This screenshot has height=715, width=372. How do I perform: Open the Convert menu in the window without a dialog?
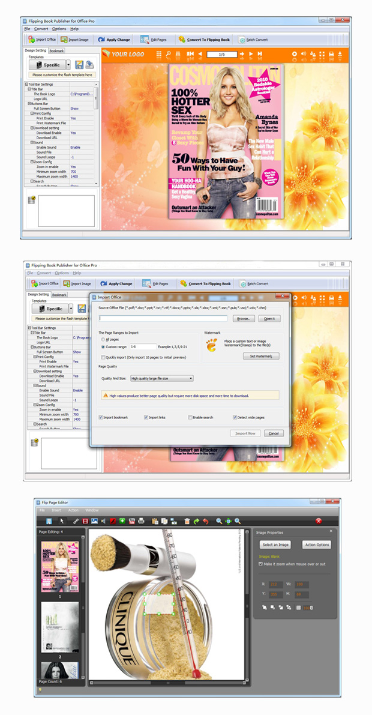pos(41,29)
